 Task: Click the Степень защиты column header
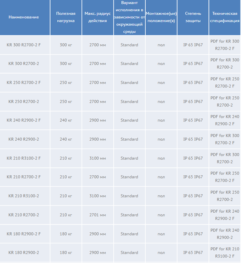pyautogui.click(x=193, y=17)
